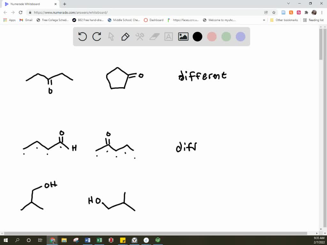
Task: Go back with browser back arrow
Action: [x=5, y=12]
